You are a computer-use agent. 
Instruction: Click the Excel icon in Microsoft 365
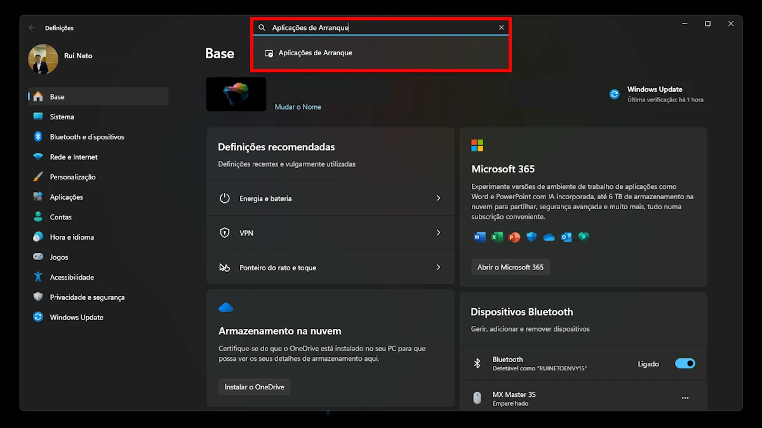click(x=497, y=237)
